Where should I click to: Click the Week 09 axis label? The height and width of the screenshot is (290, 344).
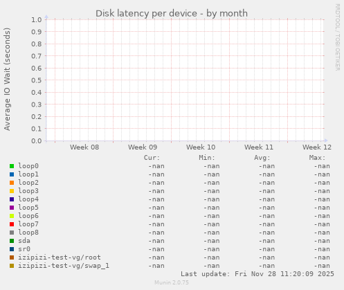pos(143,147)
